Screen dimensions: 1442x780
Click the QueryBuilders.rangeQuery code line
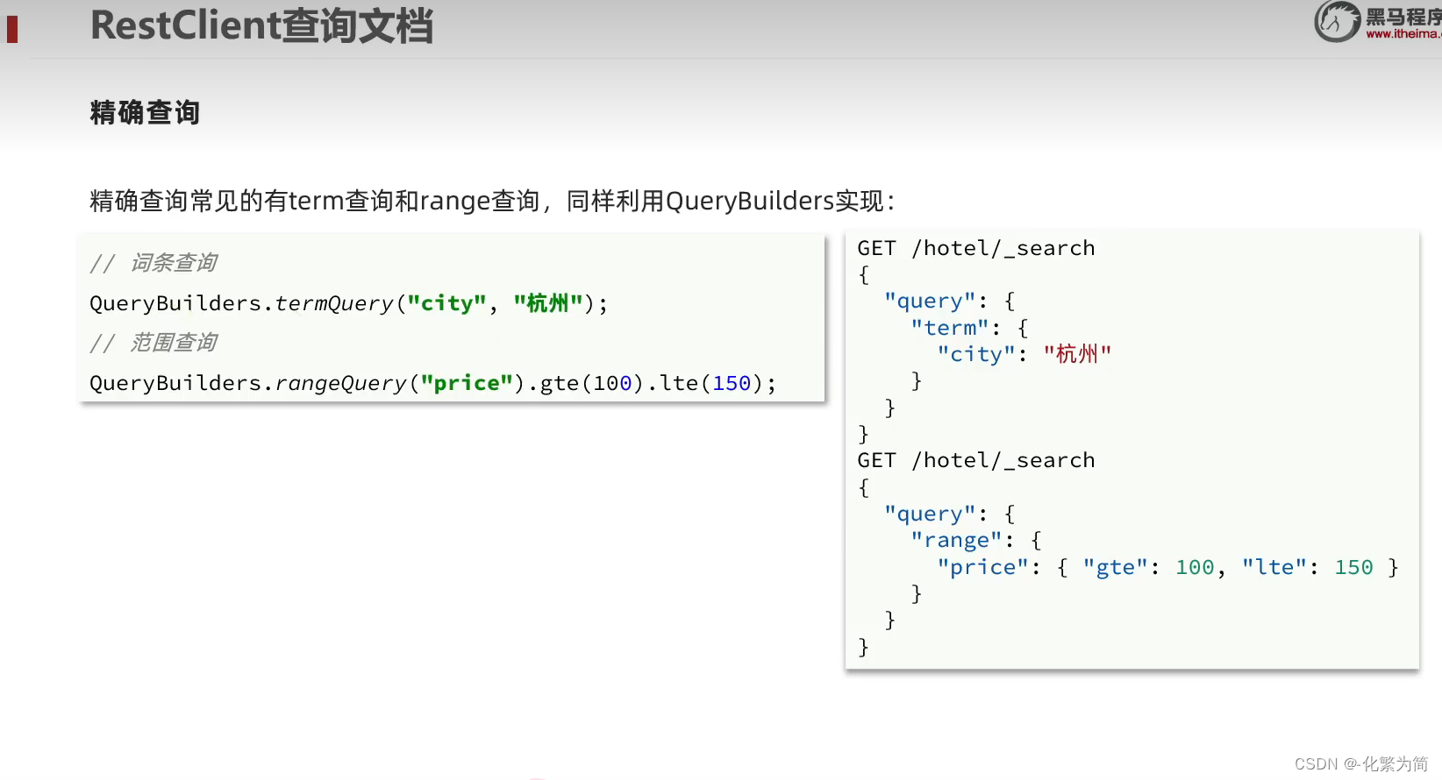(x=433, y=383)
